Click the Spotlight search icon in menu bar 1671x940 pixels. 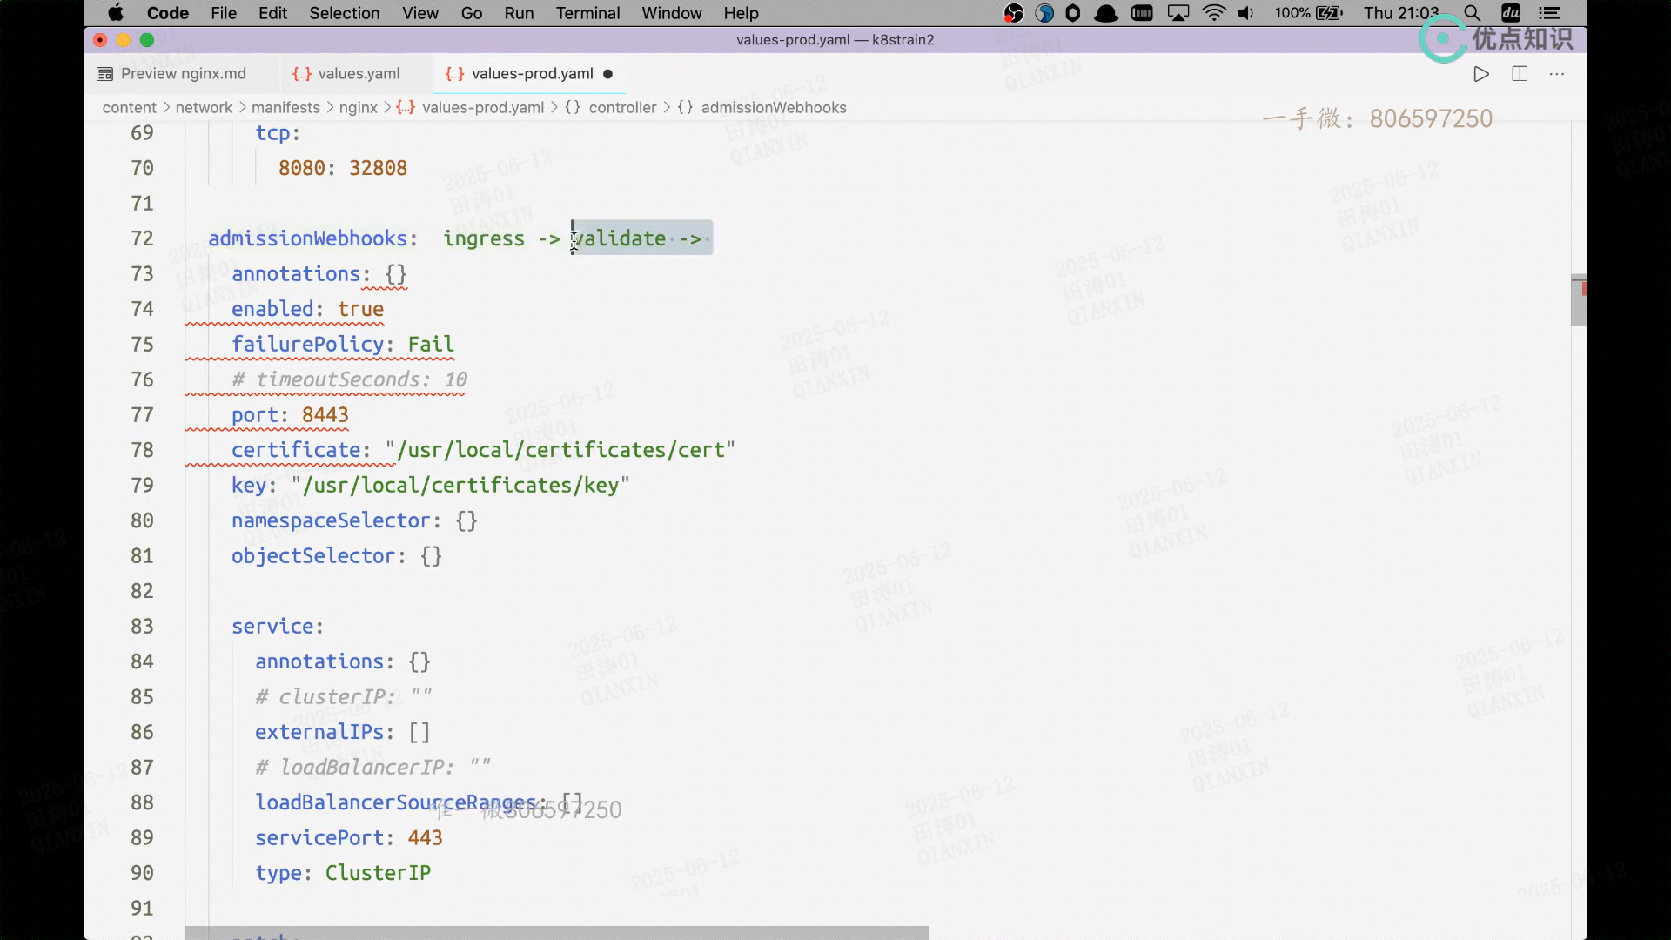(1472, 13)
